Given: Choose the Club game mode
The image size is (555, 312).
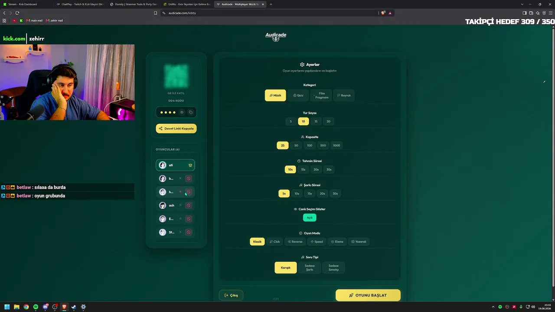Looking at the screenshot, I should [x=274, y=242].
